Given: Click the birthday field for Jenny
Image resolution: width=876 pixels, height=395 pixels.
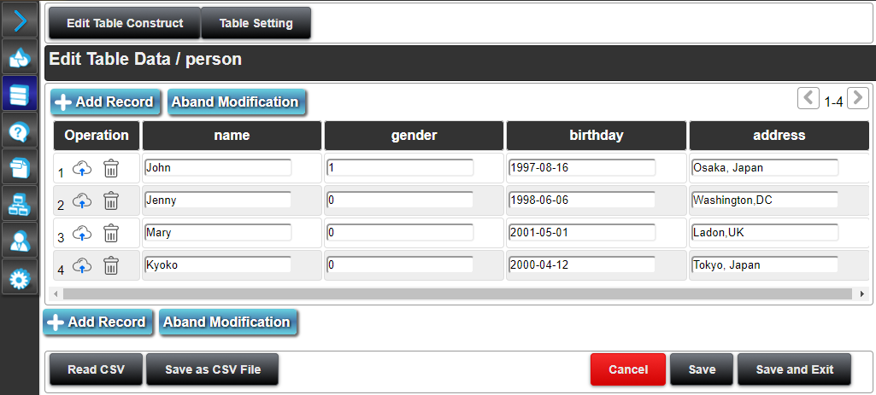Looking at the screenshot, I should 581,200.
